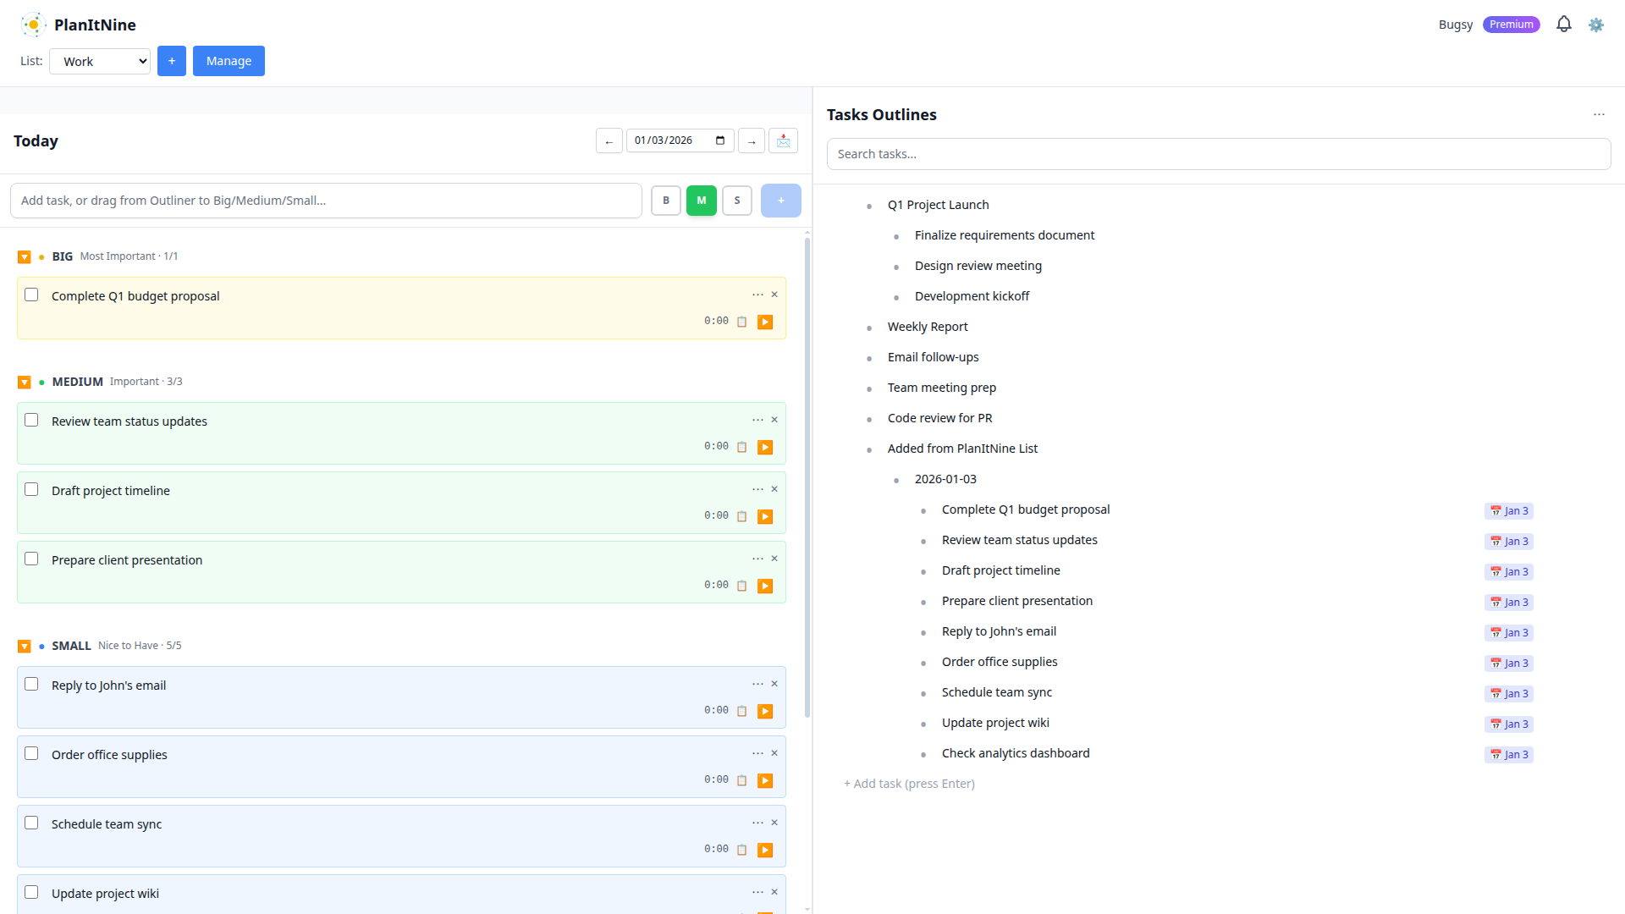Viewport: 1625px width, 914px height.
Task: Start the timer on Schedule team sync
Action: [766, 849]
